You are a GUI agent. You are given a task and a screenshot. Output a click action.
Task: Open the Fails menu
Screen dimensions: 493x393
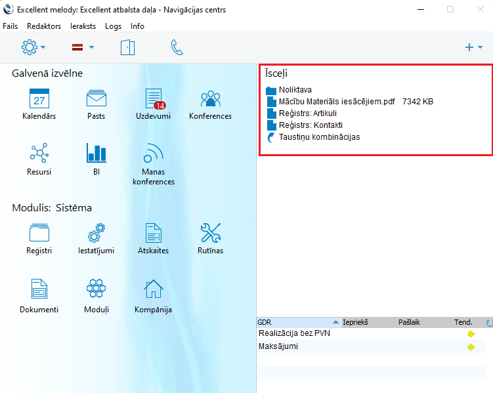(11, 26)
